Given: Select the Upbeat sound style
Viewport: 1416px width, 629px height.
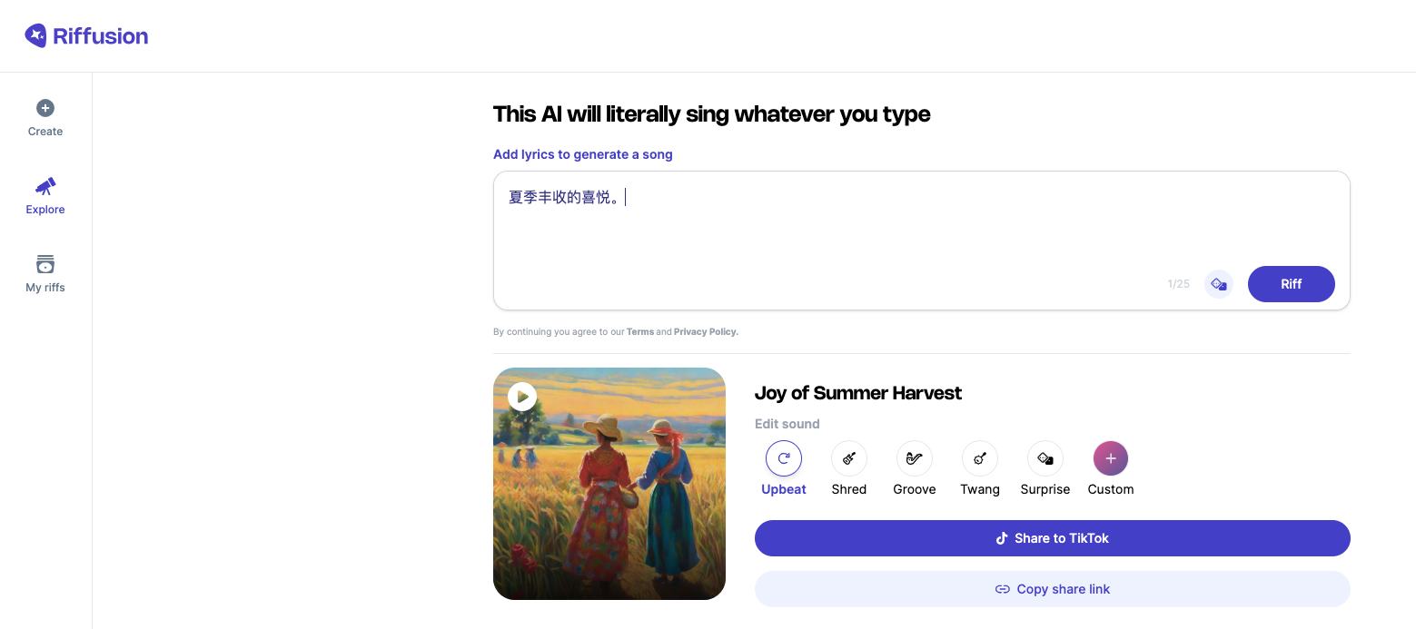Looking at the screenshot, I should coord(784,458).
